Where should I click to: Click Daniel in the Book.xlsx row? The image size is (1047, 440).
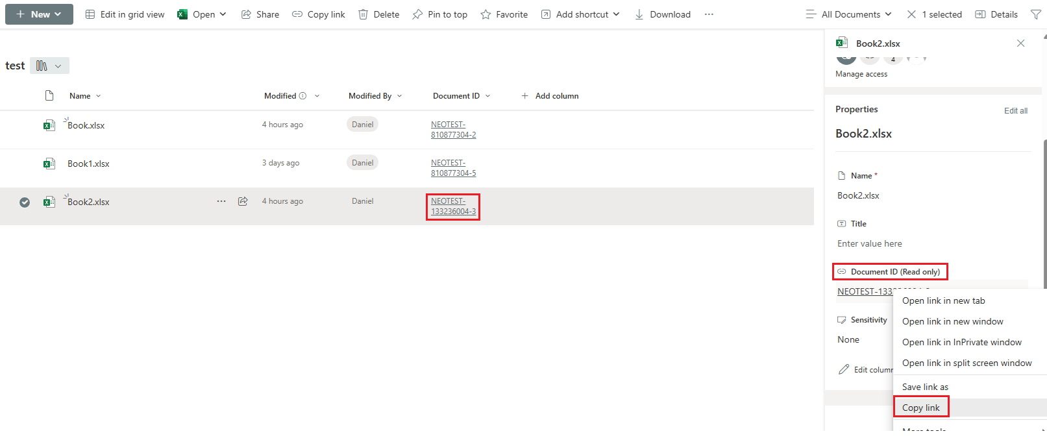(x=362, y=124)
